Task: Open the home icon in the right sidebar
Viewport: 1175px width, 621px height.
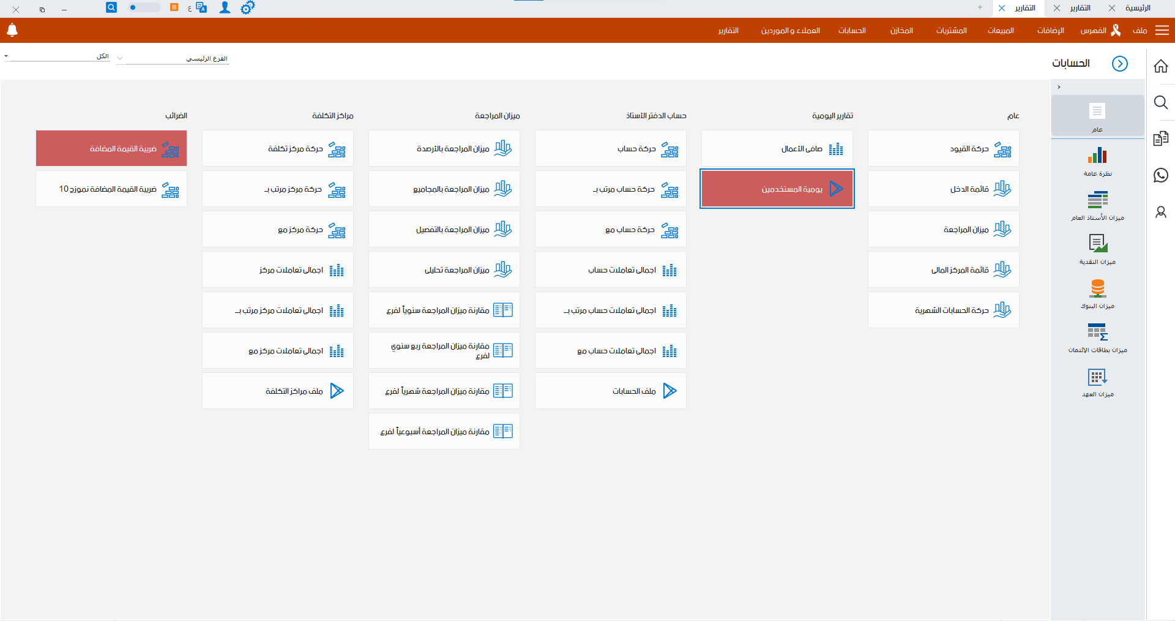Action: (1160, 66)
